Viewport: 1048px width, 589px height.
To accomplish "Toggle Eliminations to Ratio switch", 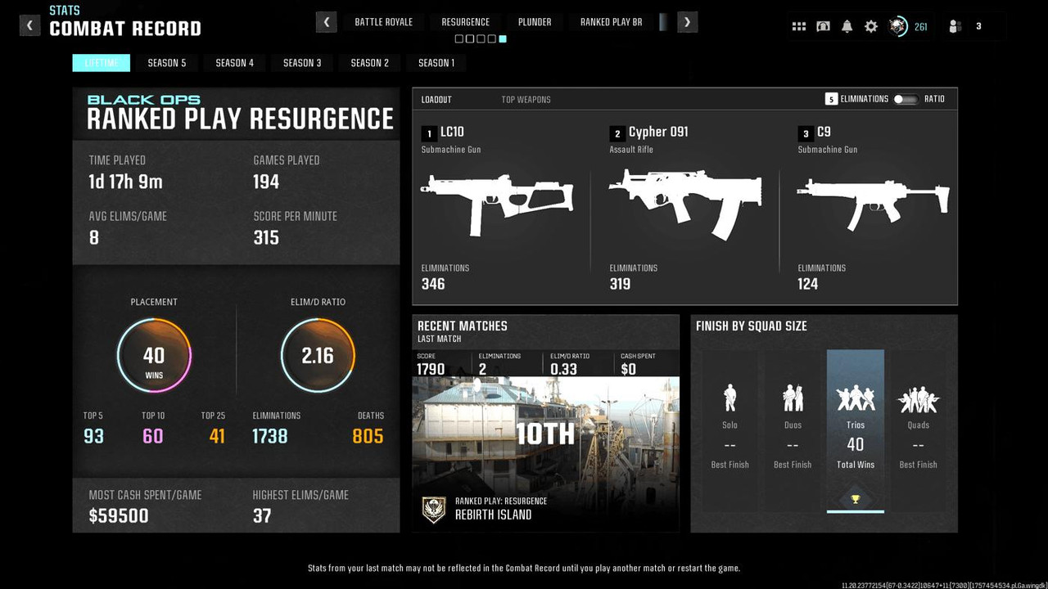I will [906, 99].
